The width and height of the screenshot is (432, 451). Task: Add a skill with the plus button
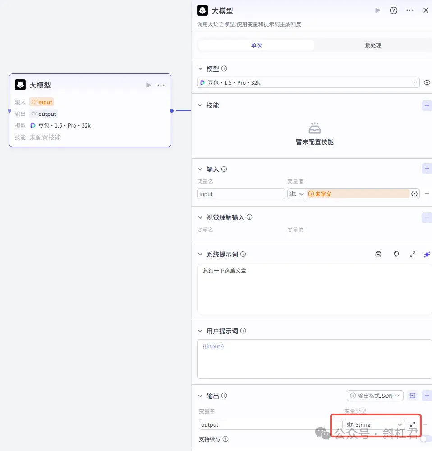pos(427,105)
